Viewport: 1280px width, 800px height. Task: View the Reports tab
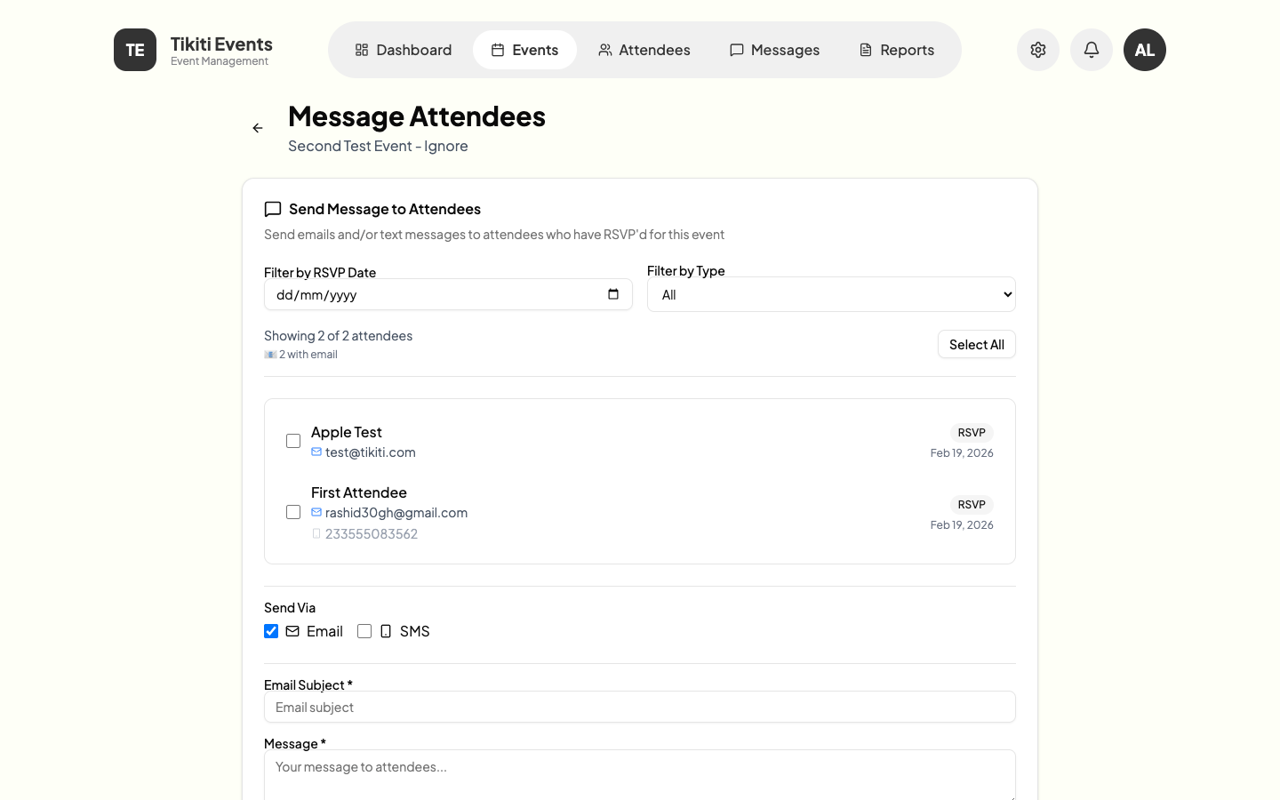pyautogui.click(x=897, y=50)
